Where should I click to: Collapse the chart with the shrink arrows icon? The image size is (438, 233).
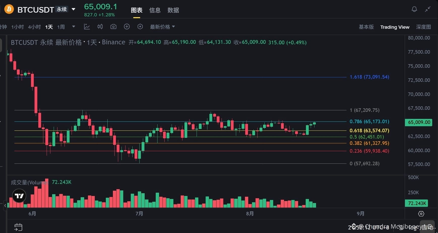pyautogui.click(x=428, y=9)
